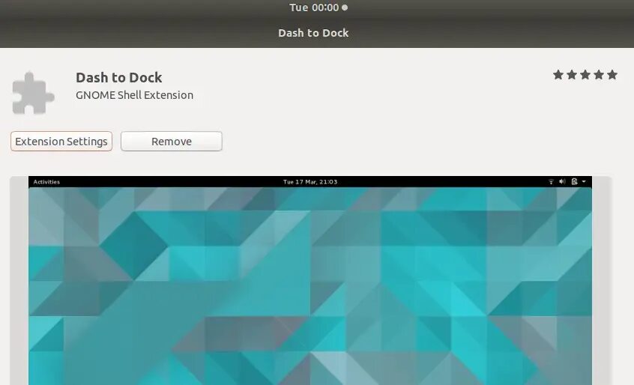Click the 'GNOME Shell Extension' subtitle text
The height and width of the screenshot is (385, 634).
tap(135, 95)
